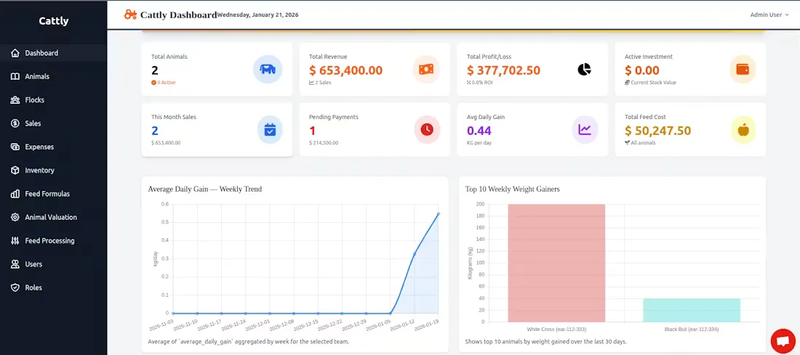Click the cow icon on Total Animals card

click(x=268, y=69)
